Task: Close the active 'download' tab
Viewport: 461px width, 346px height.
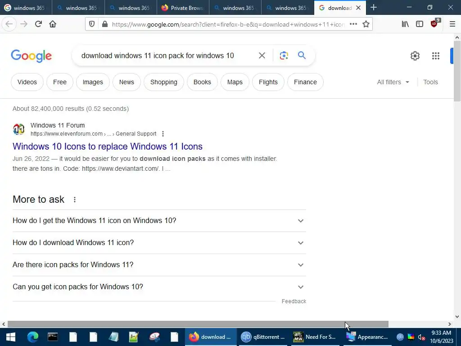Action: [358, 8]
